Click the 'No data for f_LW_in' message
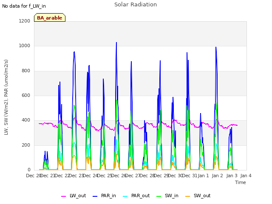The width and height of the screenshot is (272, 204). coord(24,6)
